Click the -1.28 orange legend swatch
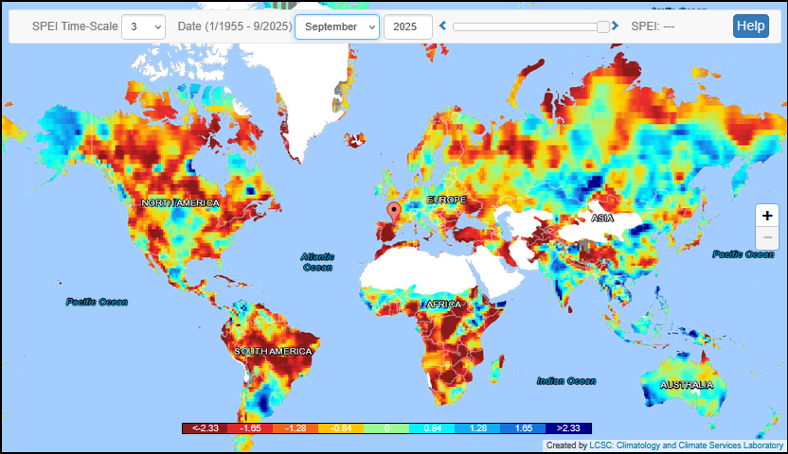This screenshot has height=454, width=788. point(295,428)
